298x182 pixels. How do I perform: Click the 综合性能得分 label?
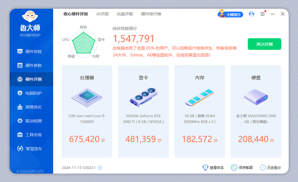click(125, 29)
